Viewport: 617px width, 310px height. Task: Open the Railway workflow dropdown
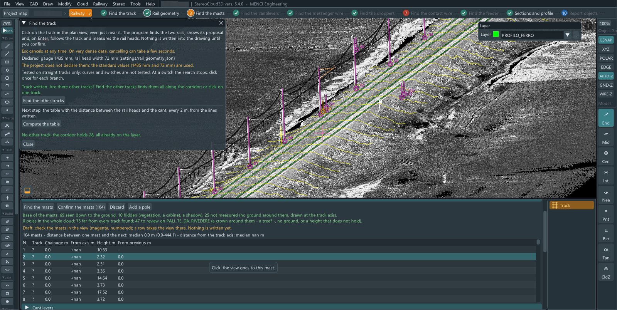80,13
